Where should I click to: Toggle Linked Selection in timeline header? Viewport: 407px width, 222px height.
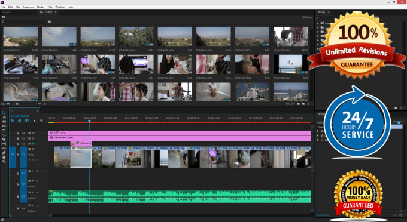tap(27, 121)
